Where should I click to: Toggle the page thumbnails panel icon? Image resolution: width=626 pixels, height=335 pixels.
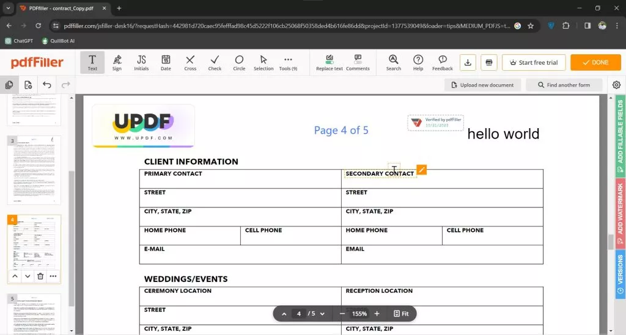coord(9,85)
